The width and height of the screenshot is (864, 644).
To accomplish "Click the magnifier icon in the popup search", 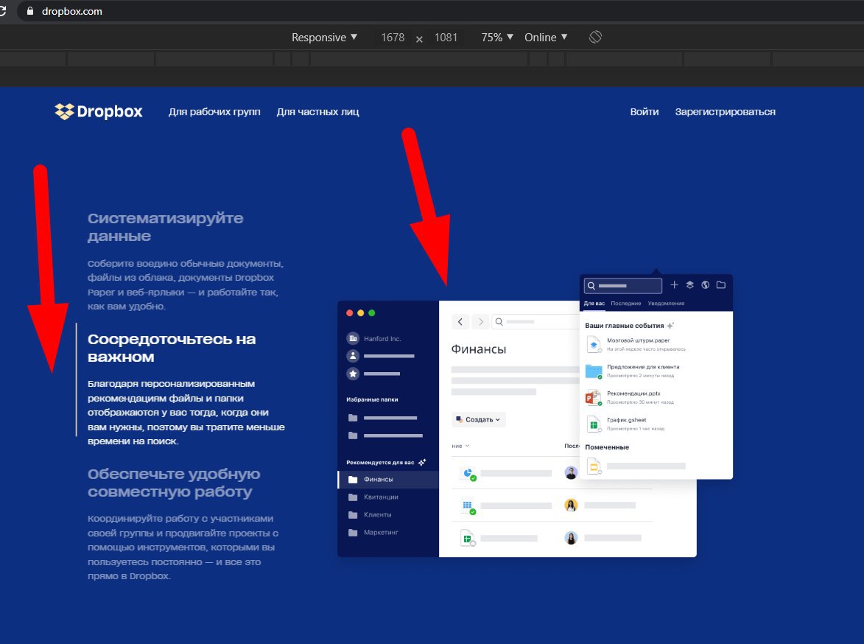I will point(591,286).
